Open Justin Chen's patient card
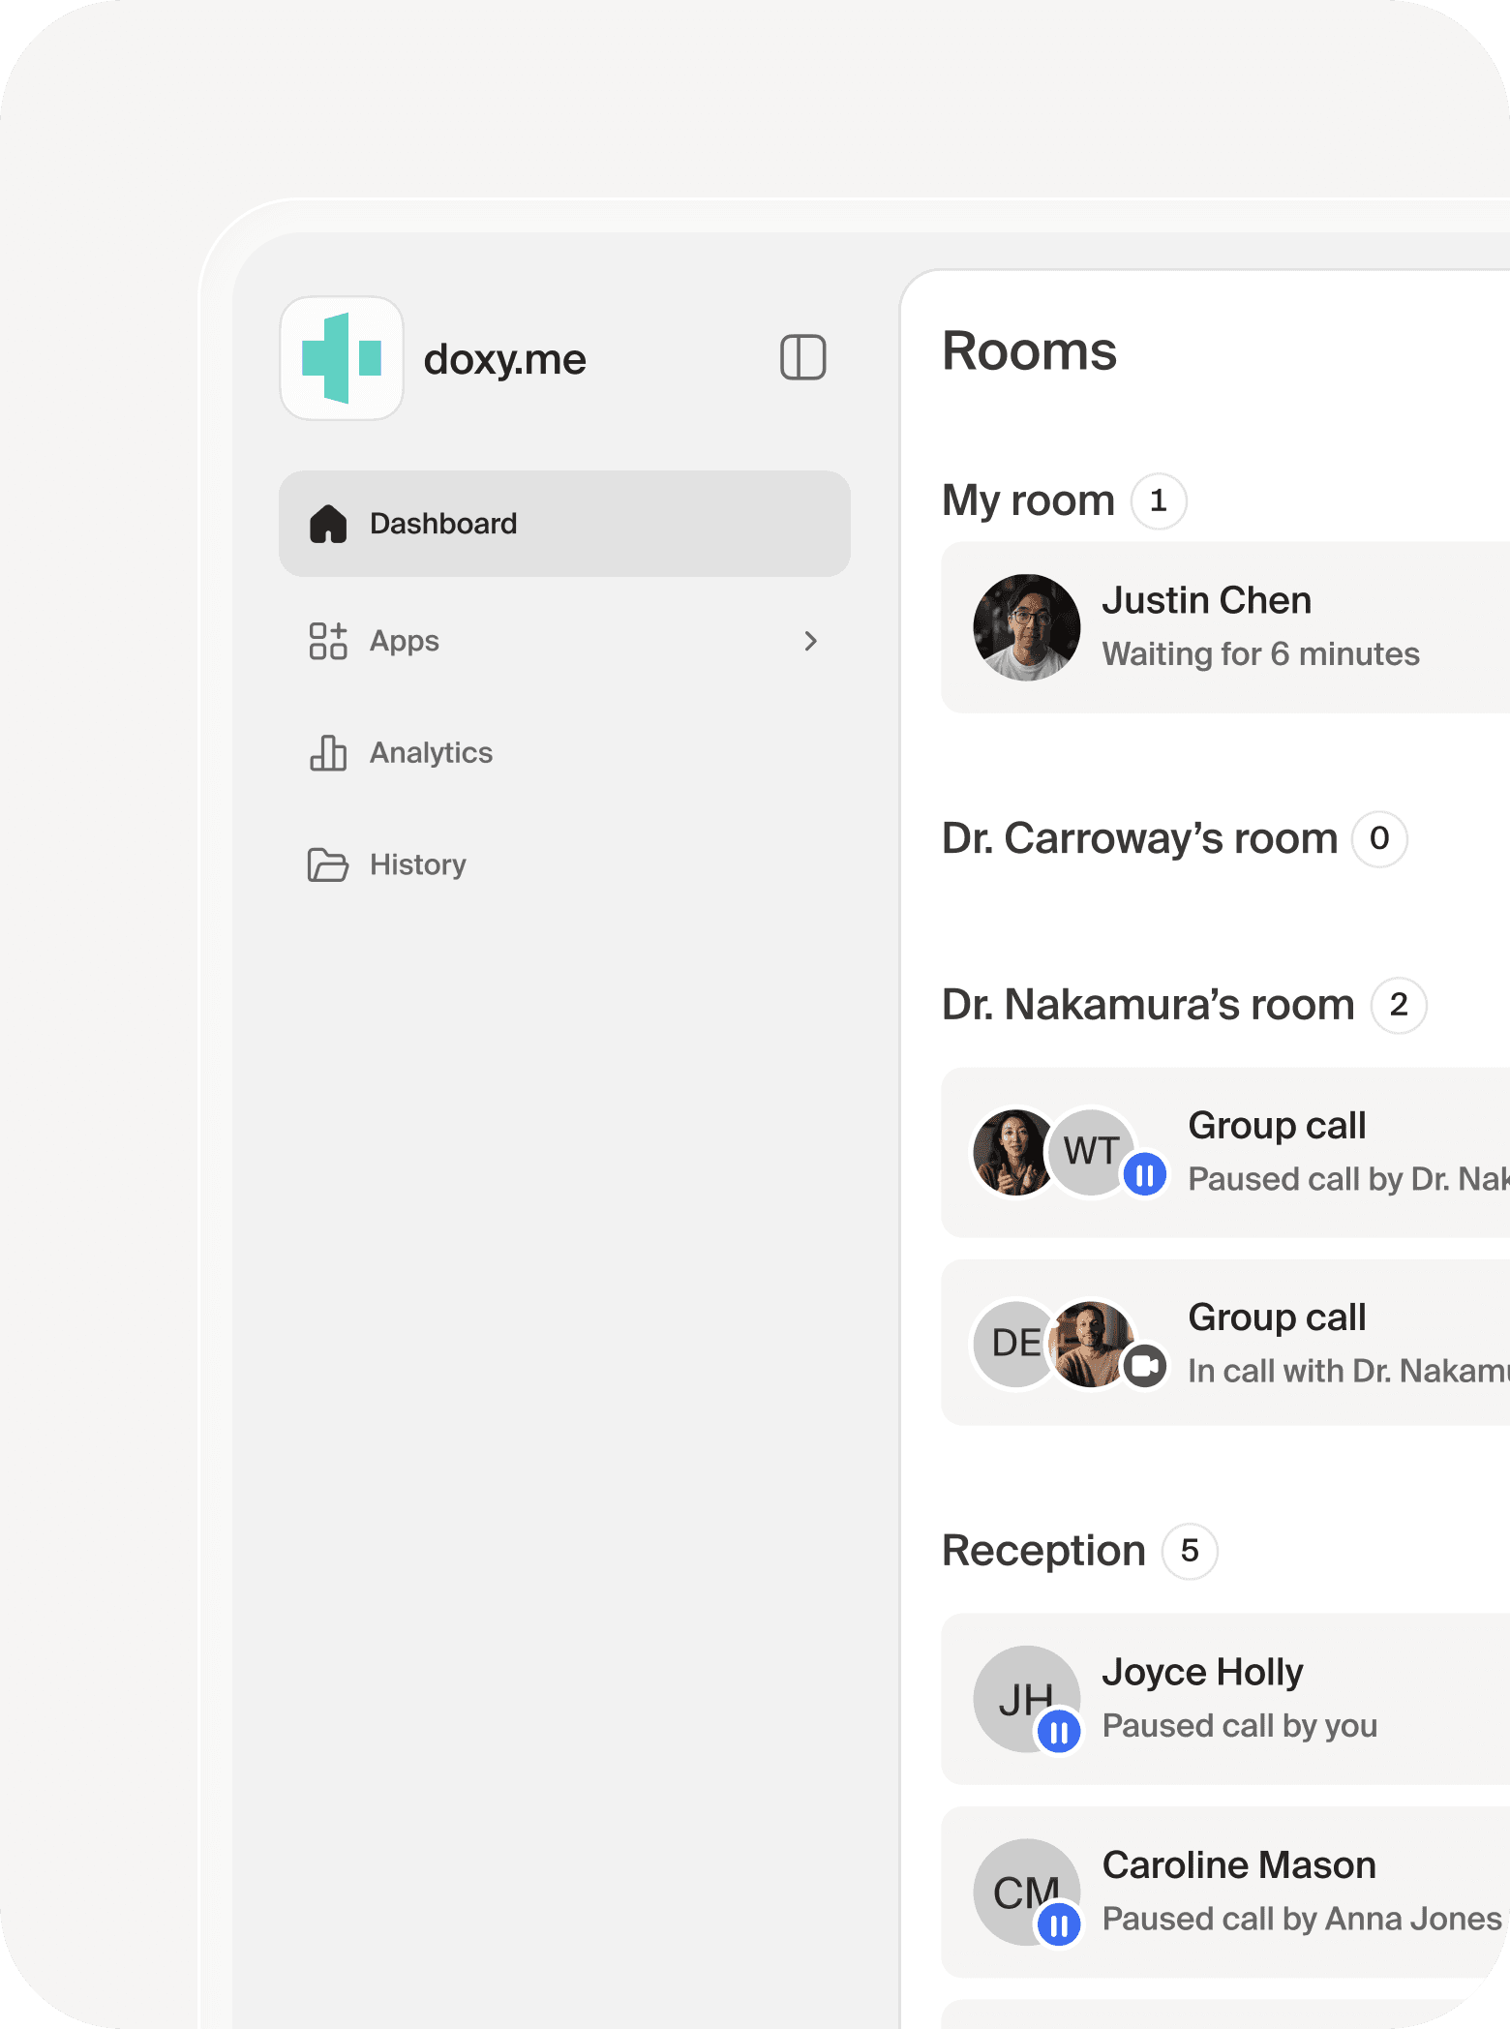1510x2029 pixels. tap(1225, 627)
